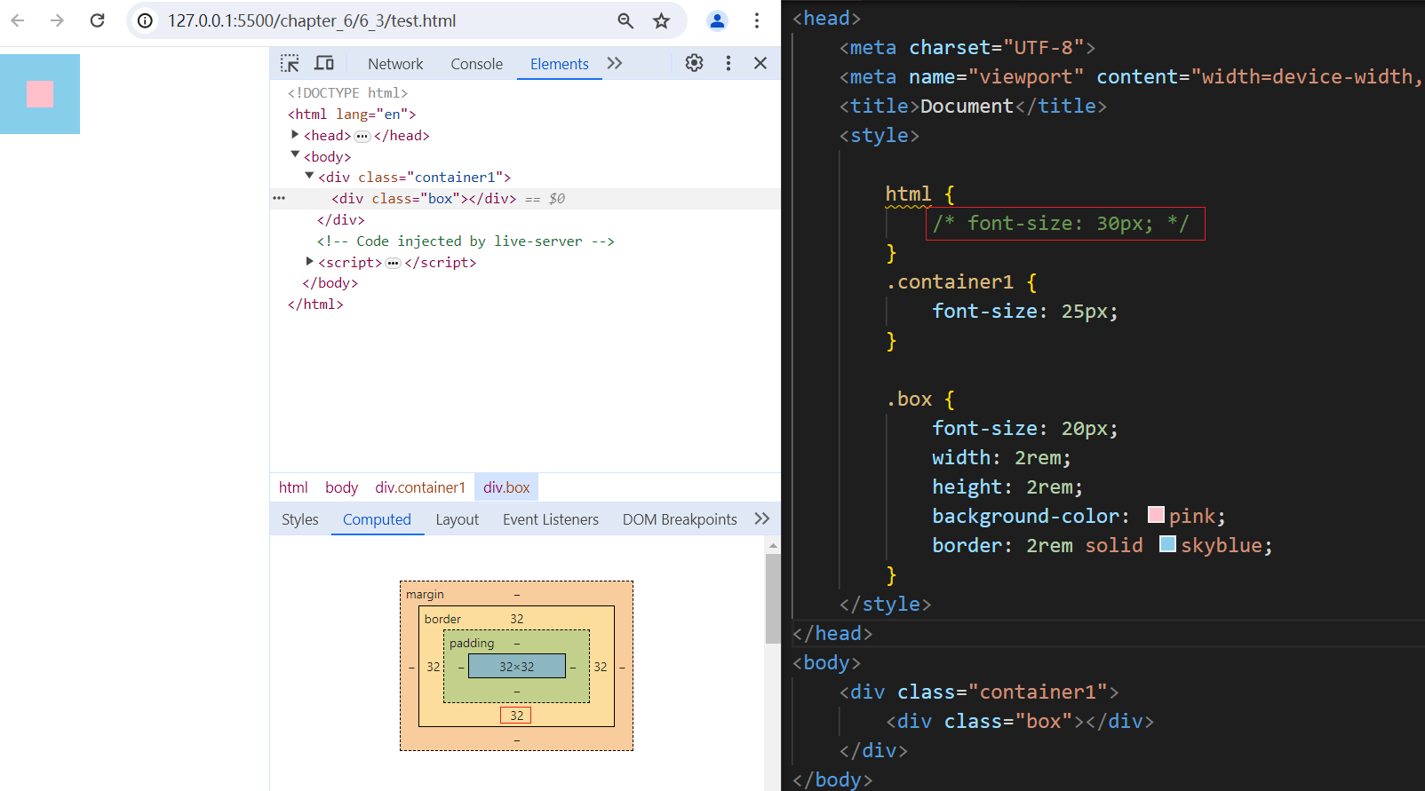Click body in the breadcrumb trail
Viewport: 1425px width, 791px height.
click(x=341, y=487)
